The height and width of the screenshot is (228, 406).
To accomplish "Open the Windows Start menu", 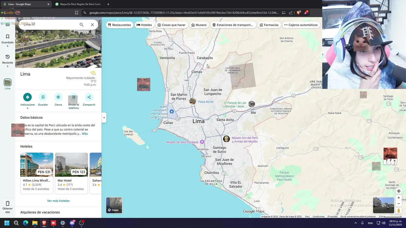I will tap(7, 223).
